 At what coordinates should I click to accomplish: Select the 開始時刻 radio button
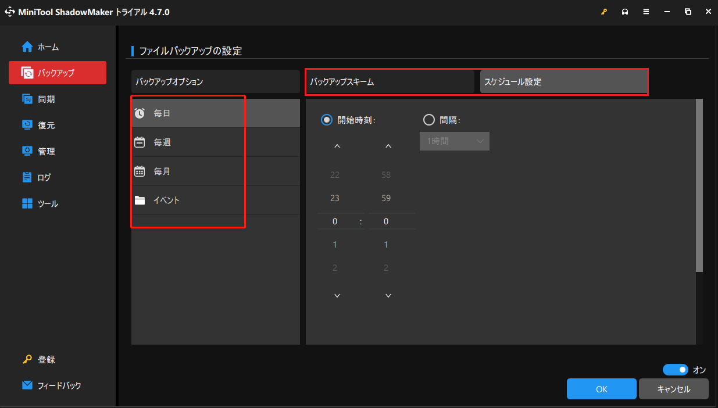[x=327, y=120]
